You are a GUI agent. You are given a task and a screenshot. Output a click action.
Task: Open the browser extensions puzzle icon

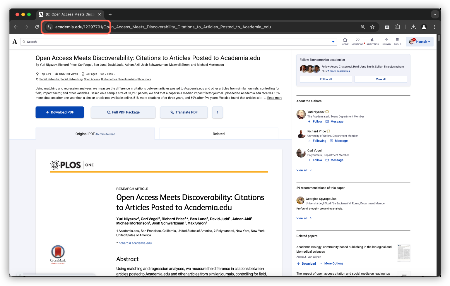click(x=398, y=27)
